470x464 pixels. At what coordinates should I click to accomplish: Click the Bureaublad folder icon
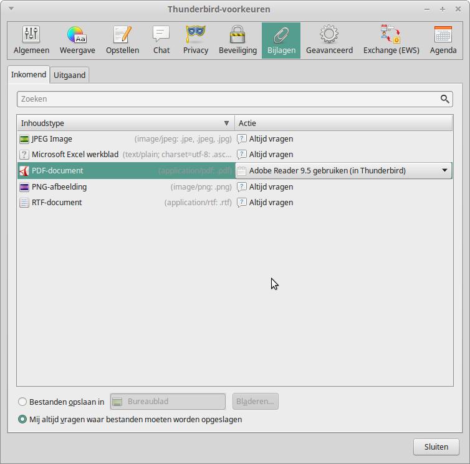[117, 402]
